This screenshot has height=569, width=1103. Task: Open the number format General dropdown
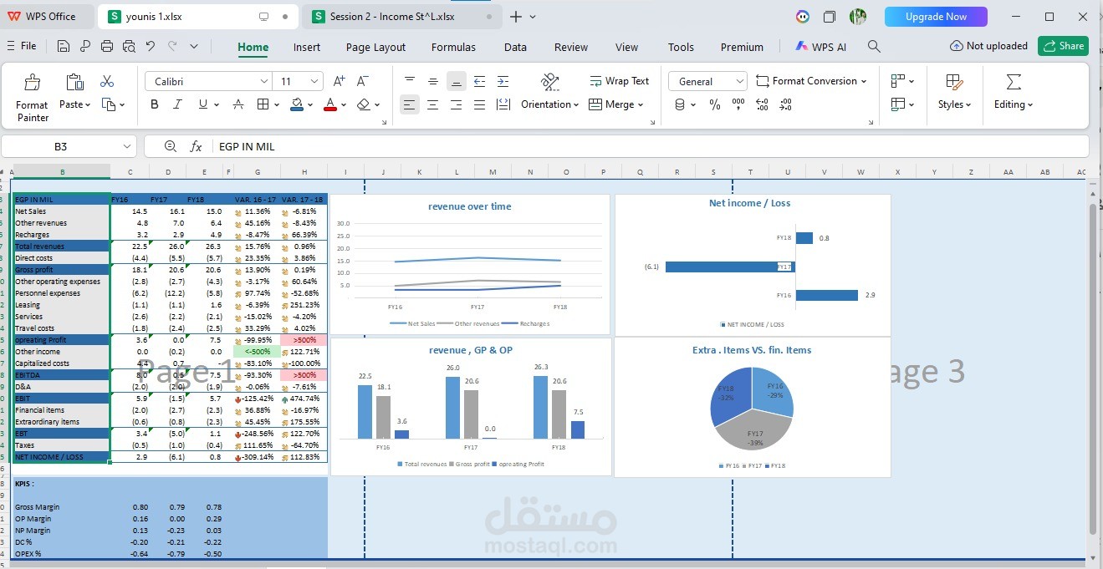tap(739, 81)
